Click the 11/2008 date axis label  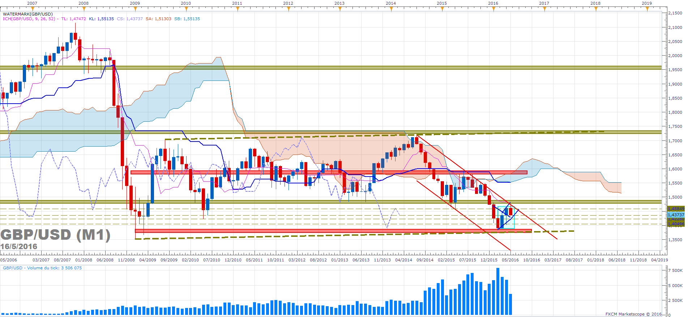126,260
